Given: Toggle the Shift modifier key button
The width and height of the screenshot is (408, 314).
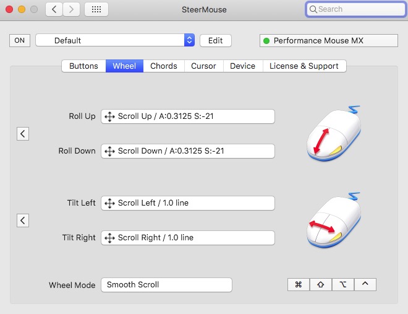Looking at the screenshot, I should (321, 284).
